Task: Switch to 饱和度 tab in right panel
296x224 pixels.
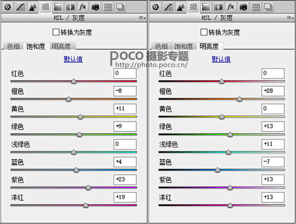Action: 183,46
